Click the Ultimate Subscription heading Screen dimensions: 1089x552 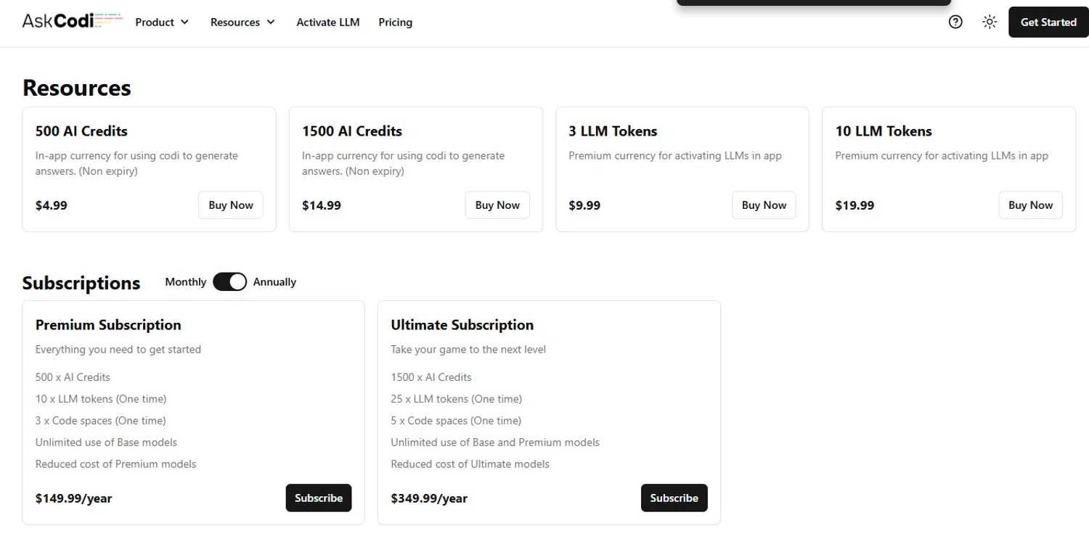coord(462,325)
